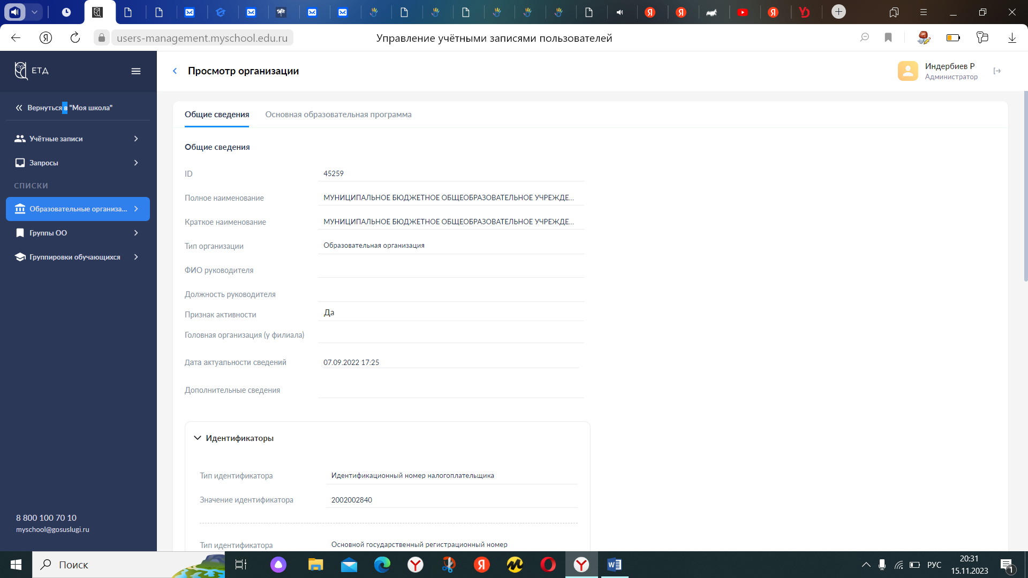Click the logout icon beside Индербиев Р
The height and width of the screenshot is (578, 1028).
997,71
